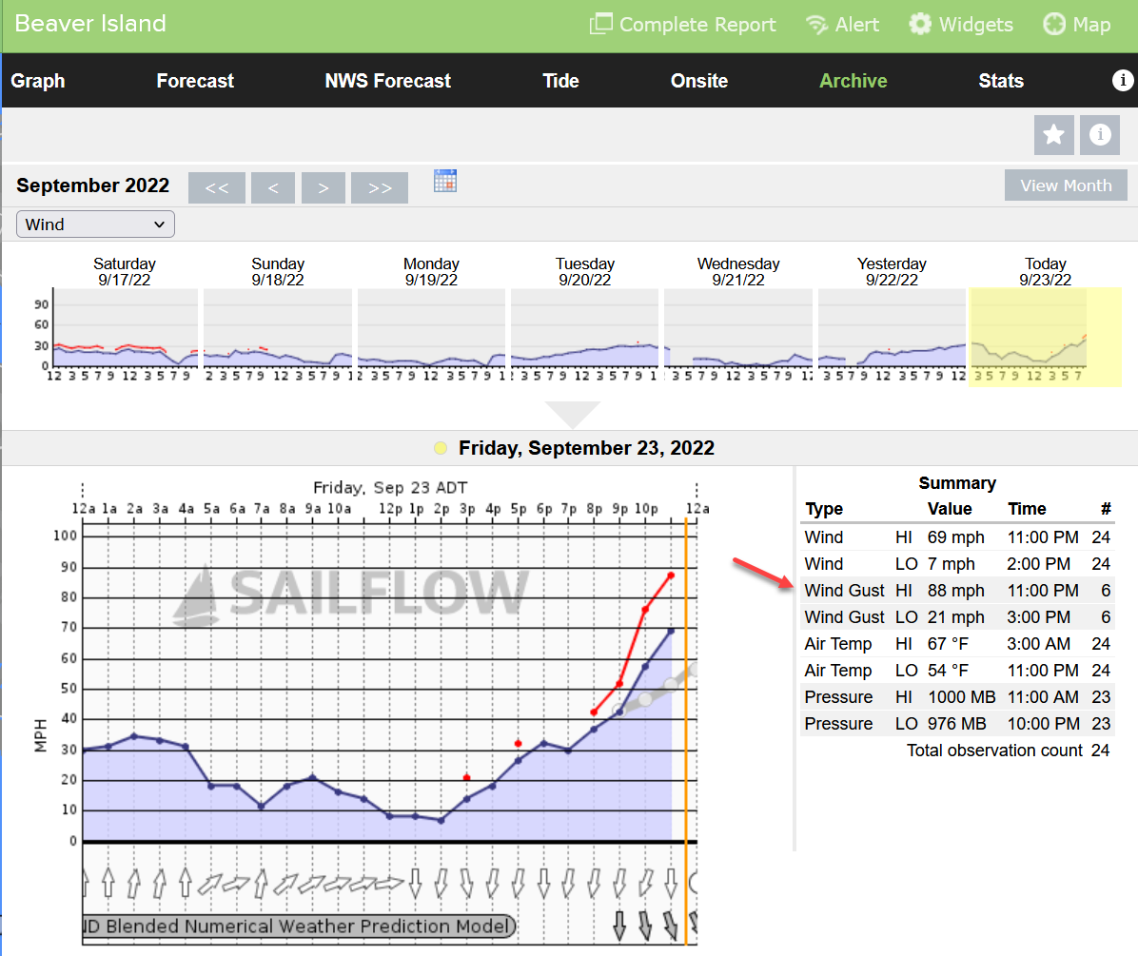The image size is (1138, 956).
Task: Click the Complete Report link text
Action: (x=697, y=25)
